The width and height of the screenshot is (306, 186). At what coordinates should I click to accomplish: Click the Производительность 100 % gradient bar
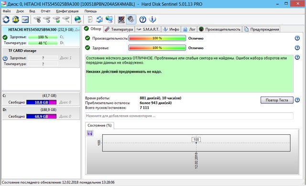click(x=157, y=38)
